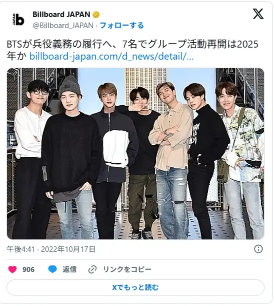This screenshot has height=306, width=274.
Task: Open the info circle icon
Action: 258,249
